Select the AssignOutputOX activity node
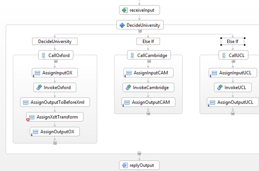Screen dimensions: 259x171 point(55,132)
